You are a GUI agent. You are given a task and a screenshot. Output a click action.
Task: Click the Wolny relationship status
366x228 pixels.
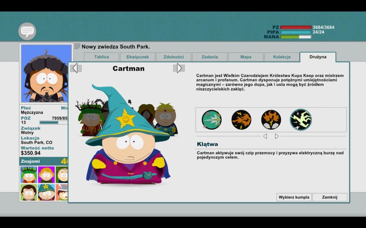[x=27, y=133]
